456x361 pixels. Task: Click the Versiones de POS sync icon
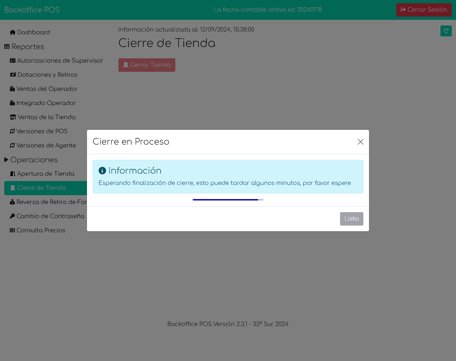tap(12, 131)
